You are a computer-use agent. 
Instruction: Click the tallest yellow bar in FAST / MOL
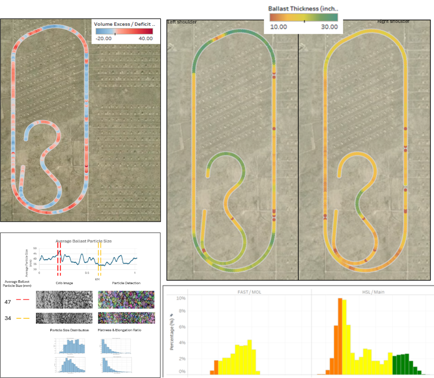[x=249, y=357]
